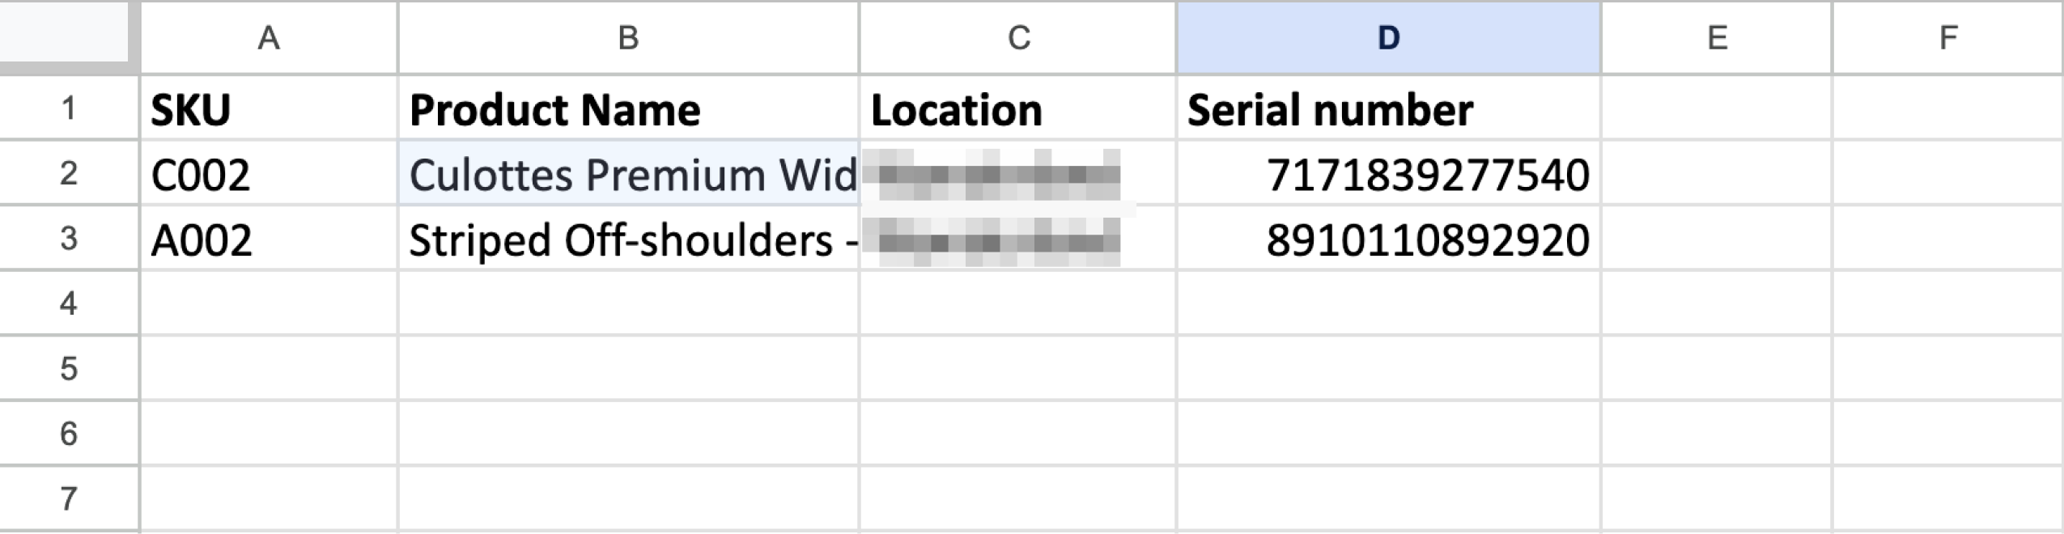Click the SKU header cell
The width and height of the screenshot is (2064, 534).
pyautogui.click(x=269, y=109)
